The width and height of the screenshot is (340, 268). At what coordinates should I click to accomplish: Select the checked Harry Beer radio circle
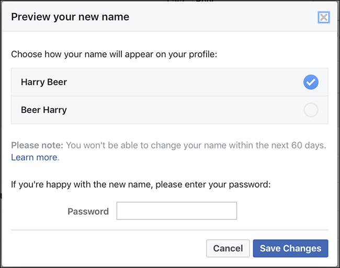pyautogui.click(x=311, y=82)
